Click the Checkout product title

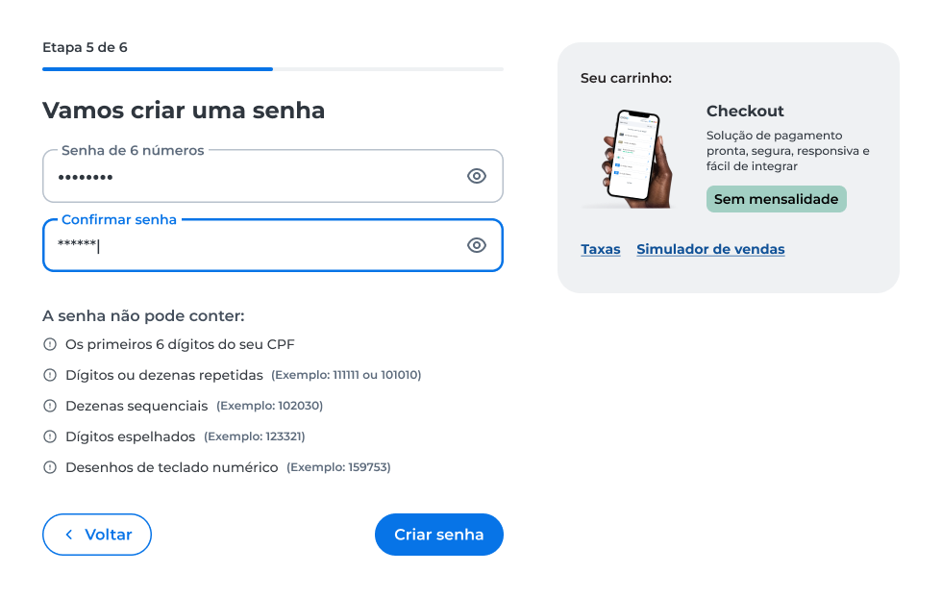745,112
